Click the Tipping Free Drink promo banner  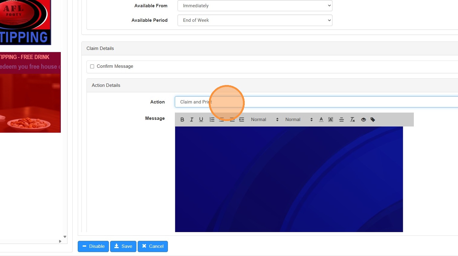point(30,92)
